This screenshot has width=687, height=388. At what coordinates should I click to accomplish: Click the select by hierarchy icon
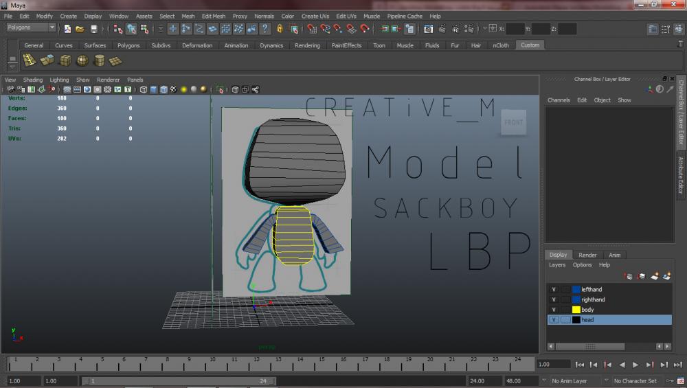118,29
